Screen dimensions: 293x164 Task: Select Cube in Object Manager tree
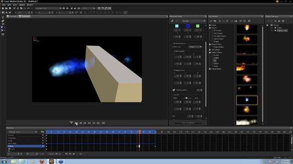click(279, 28)
